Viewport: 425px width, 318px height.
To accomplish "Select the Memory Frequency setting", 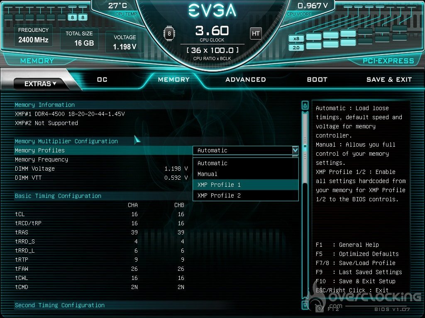I will click(x=42, y=159).
